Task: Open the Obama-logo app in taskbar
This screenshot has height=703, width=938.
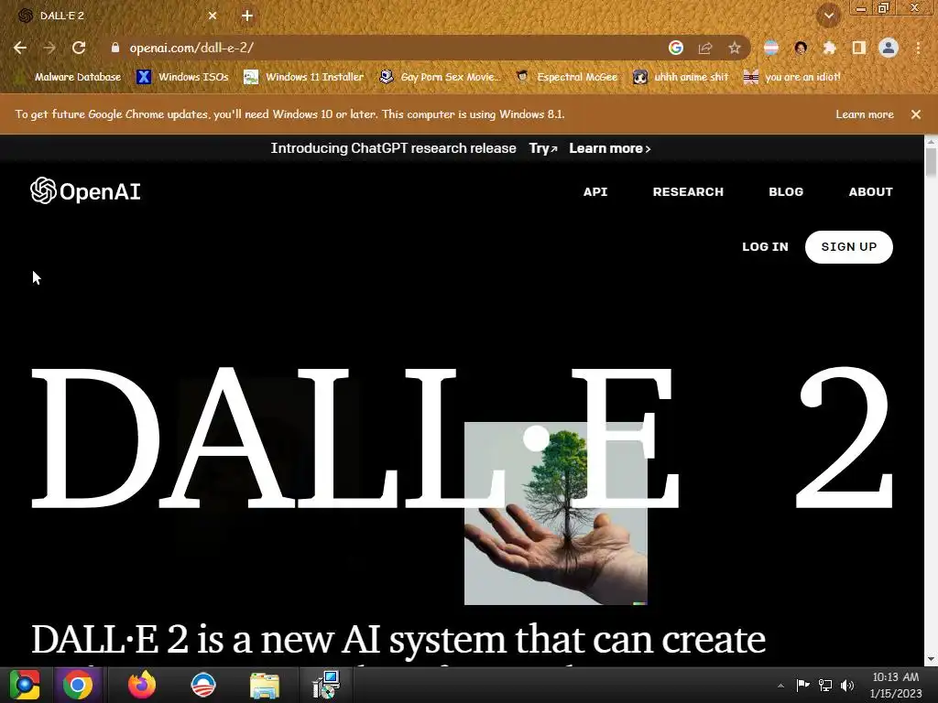Action: point(203,685)
